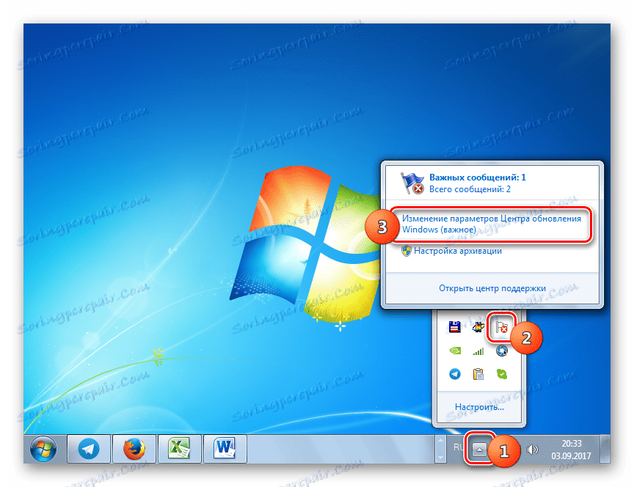634x487 pixels.
Task: Open Telegram tray icon in hidden icons
Action: (x=455, y=374)
